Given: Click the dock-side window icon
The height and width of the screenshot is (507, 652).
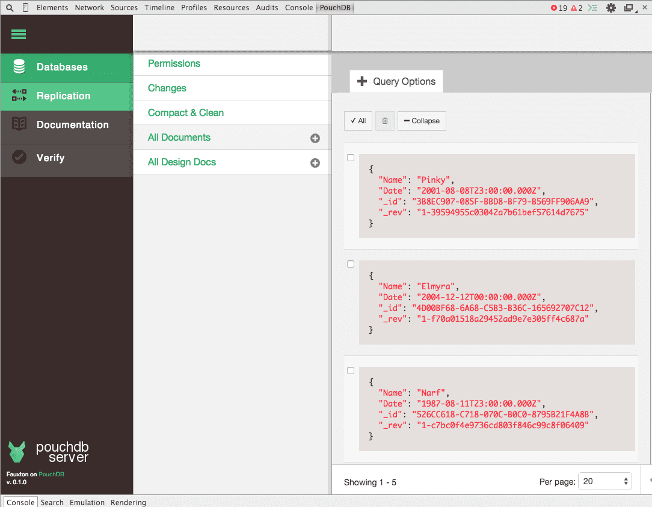Looking at the screenshot, I should point(629,7).
